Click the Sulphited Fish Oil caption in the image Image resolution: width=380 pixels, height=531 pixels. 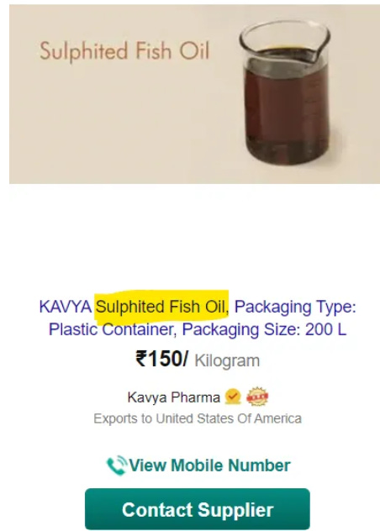(124, 51)
